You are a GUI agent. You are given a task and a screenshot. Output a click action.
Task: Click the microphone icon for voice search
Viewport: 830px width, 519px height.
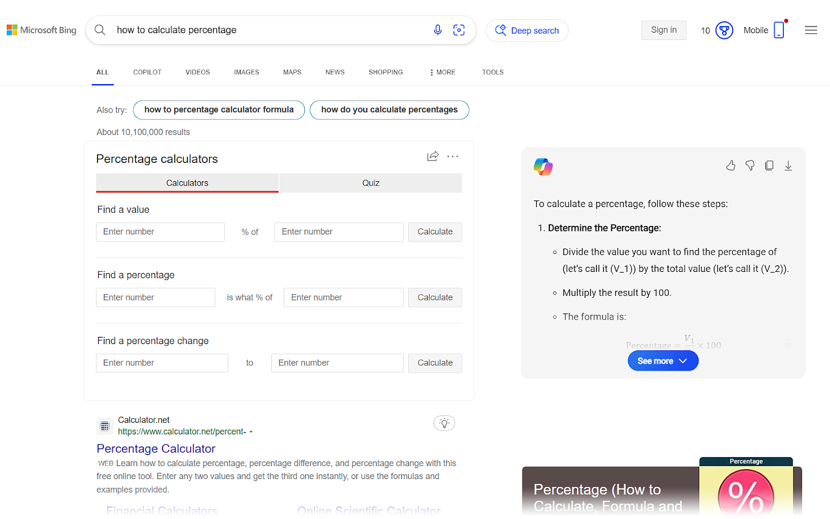click(x=437, y=30)
